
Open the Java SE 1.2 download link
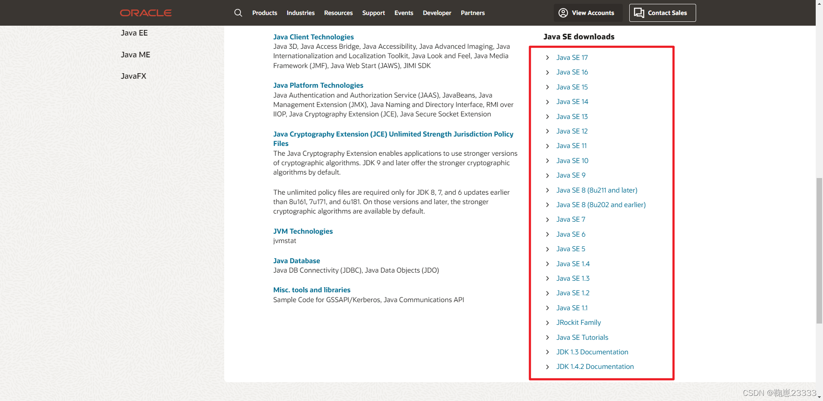pyautogui.click(x=573, y=293)
